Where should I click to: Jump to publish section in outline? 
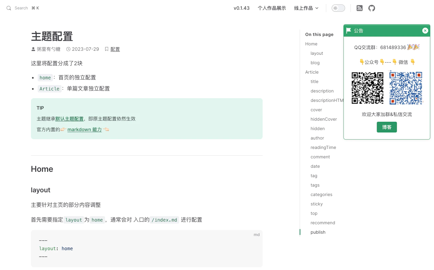click(x=318, y=232)
